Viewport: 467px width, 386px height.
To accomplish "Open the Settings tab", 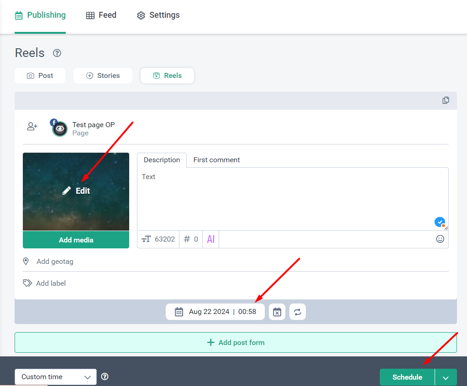I will pos(158,15).
